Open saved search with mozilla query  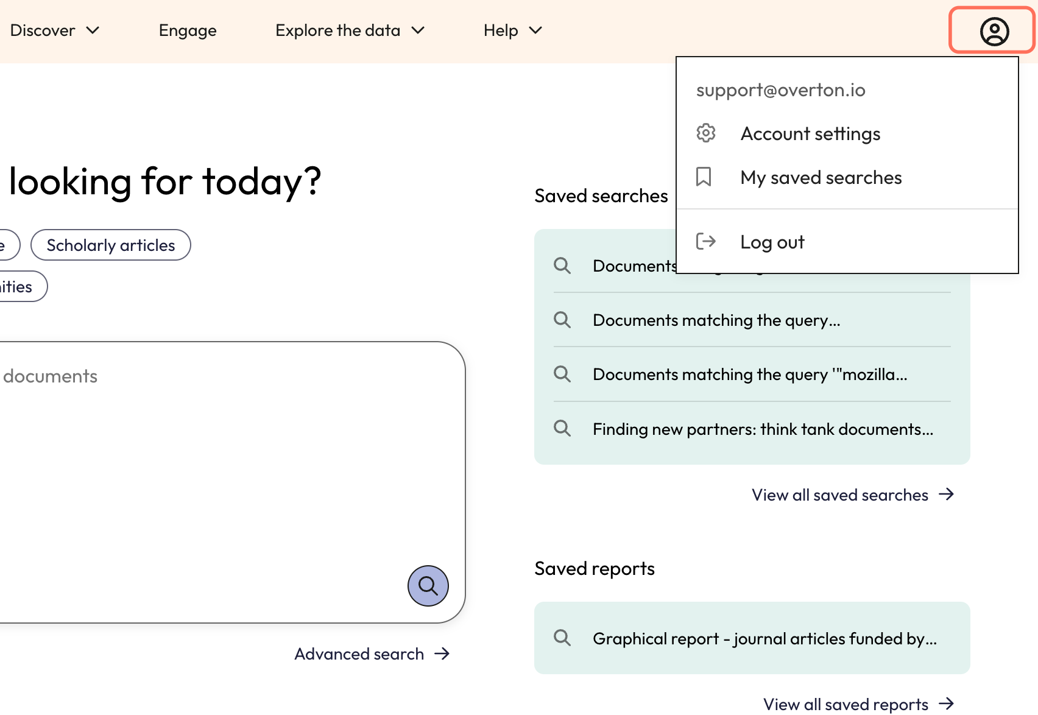[x=752, y=374]
